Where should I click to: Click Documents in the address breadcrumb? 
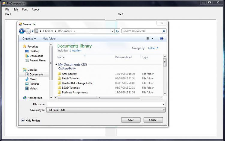point(65,31)
